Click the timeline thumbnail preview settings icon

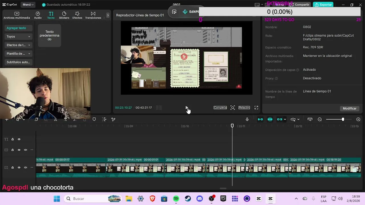(x=310, y=119)
